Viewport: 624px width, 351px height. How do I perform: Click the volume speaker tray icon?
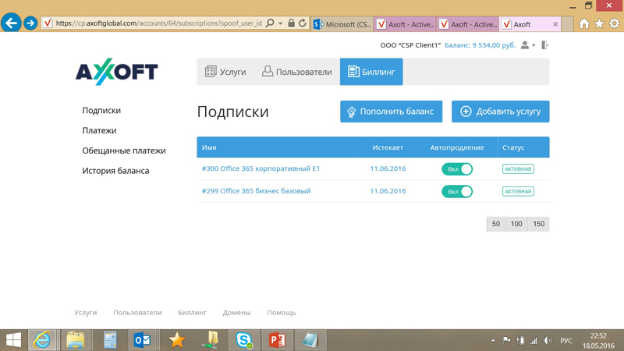pos(548,341)
